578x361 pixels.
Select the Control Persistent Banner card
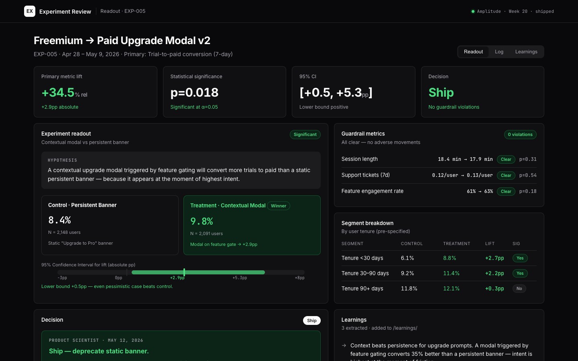coord(110,225)
